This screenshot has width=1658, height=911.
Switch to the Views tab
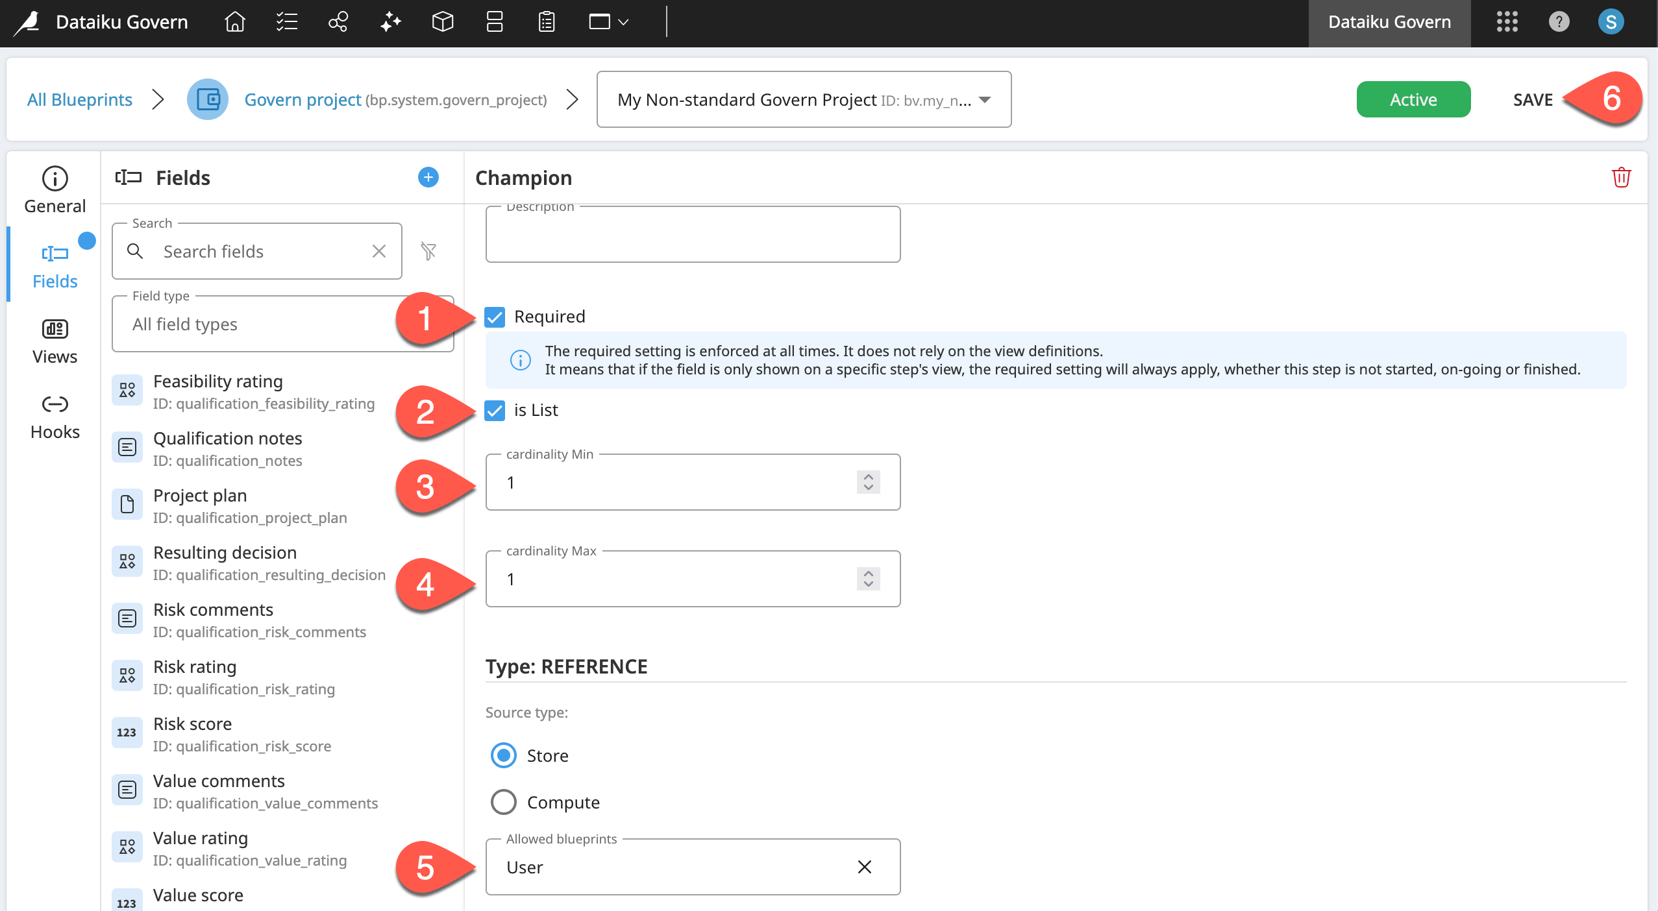55,341
